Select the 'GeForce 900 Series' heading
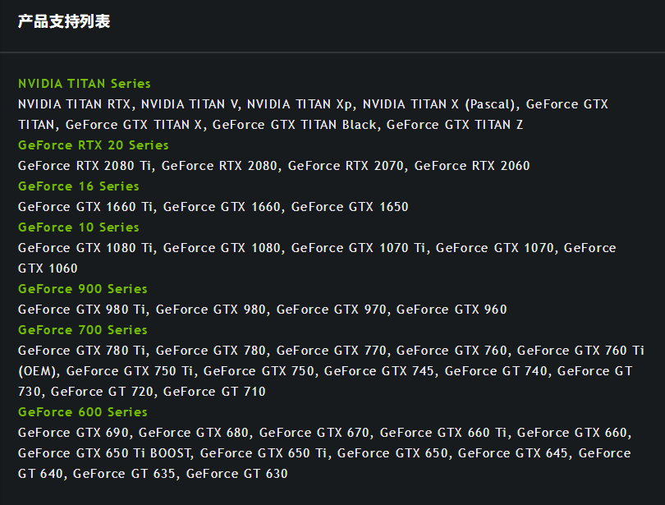 point(83,289)
